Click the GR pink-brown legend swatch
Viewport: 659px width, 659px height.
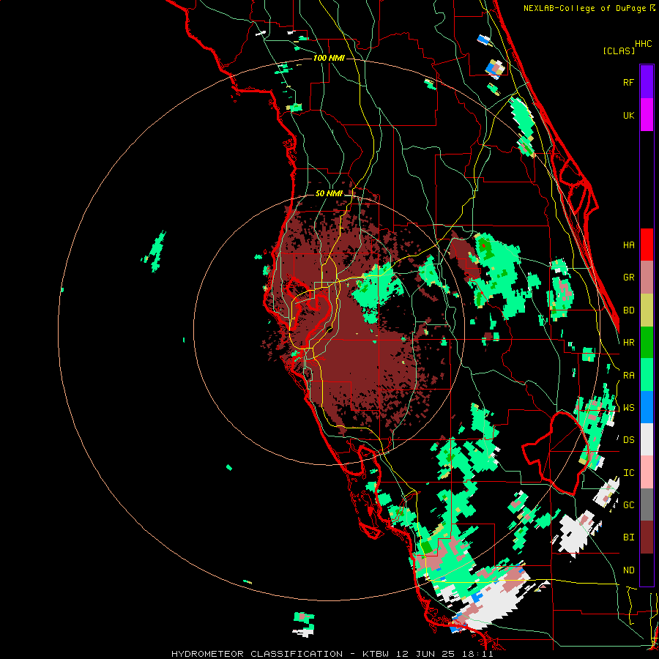(647, 278)
